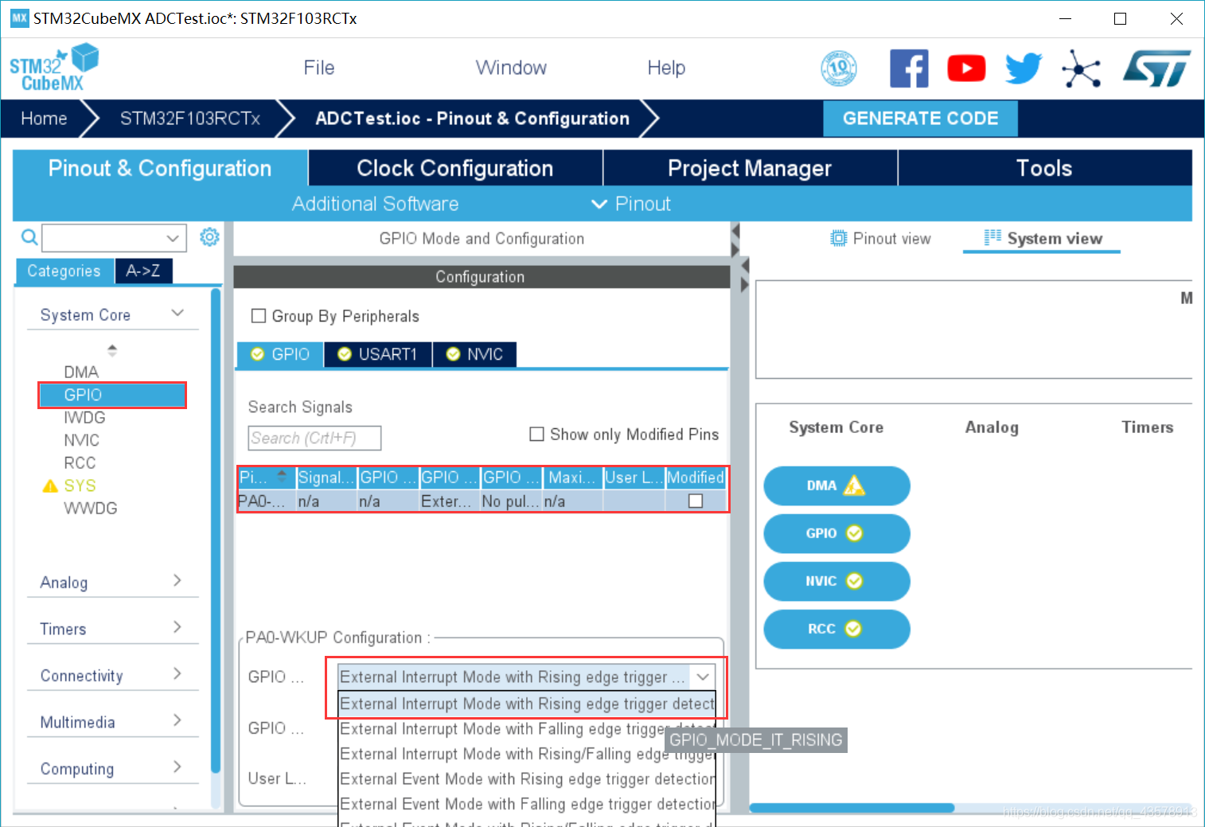Image resolution: width=1205 pixels, height=827 pixels.
Task: Open the Help menu
Action: coord(666,68)
